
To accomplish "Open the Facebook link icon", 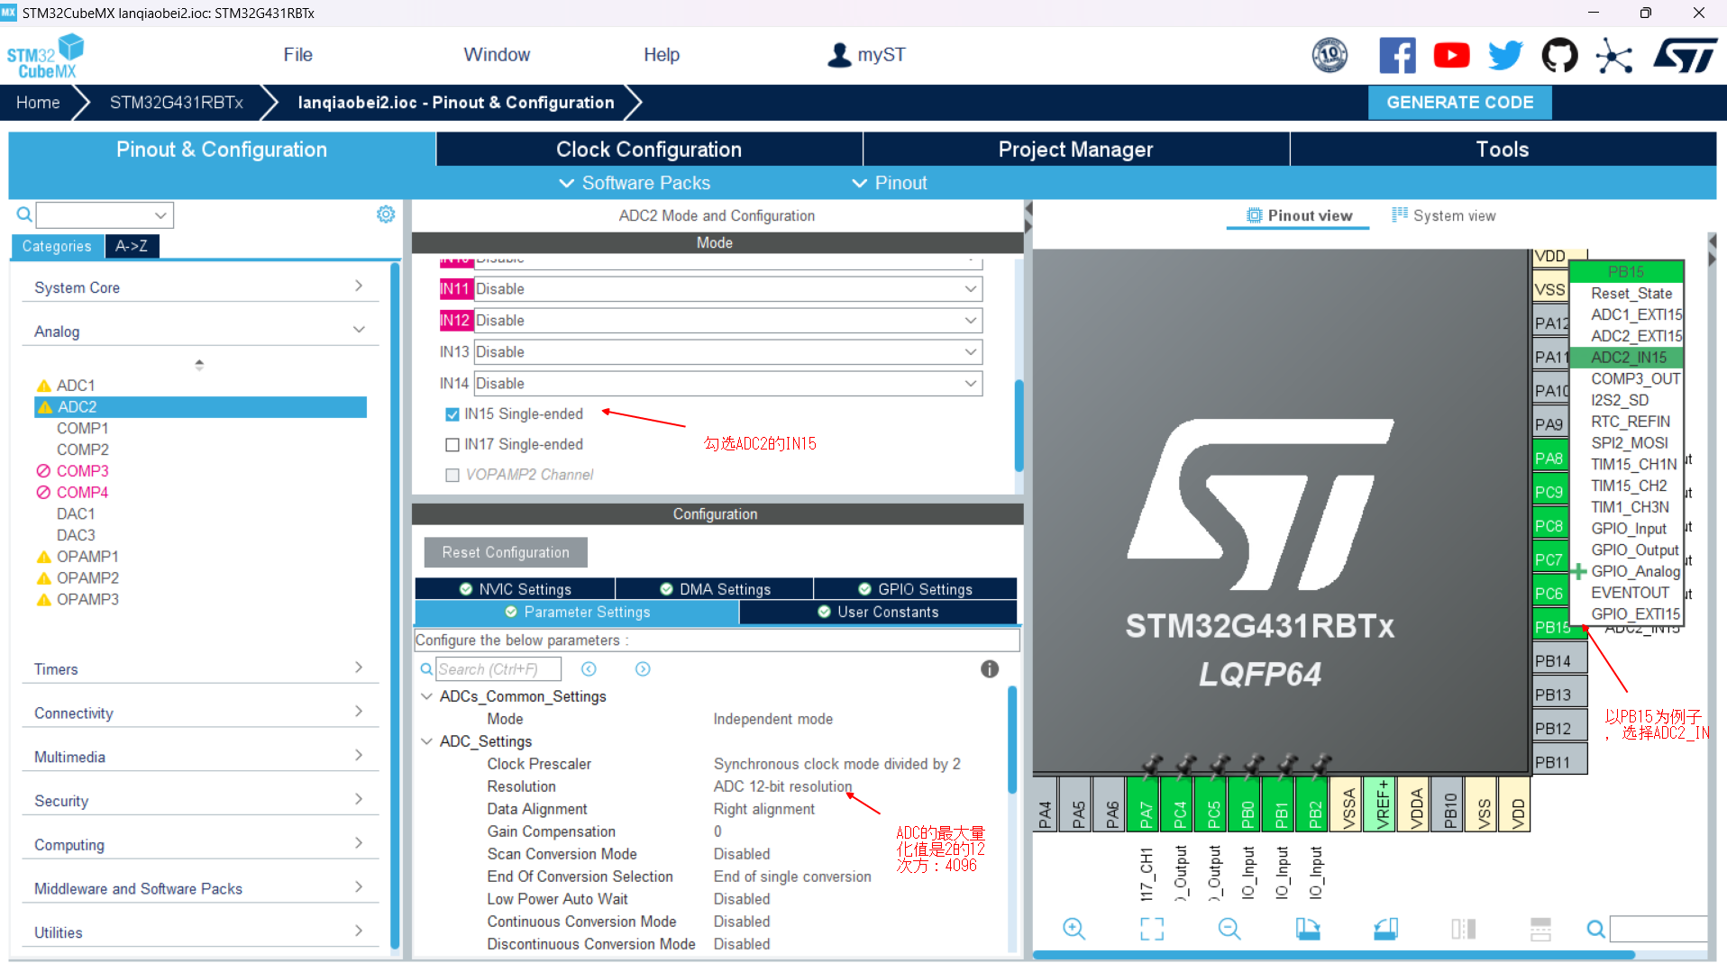I will tap(1397, 56).
